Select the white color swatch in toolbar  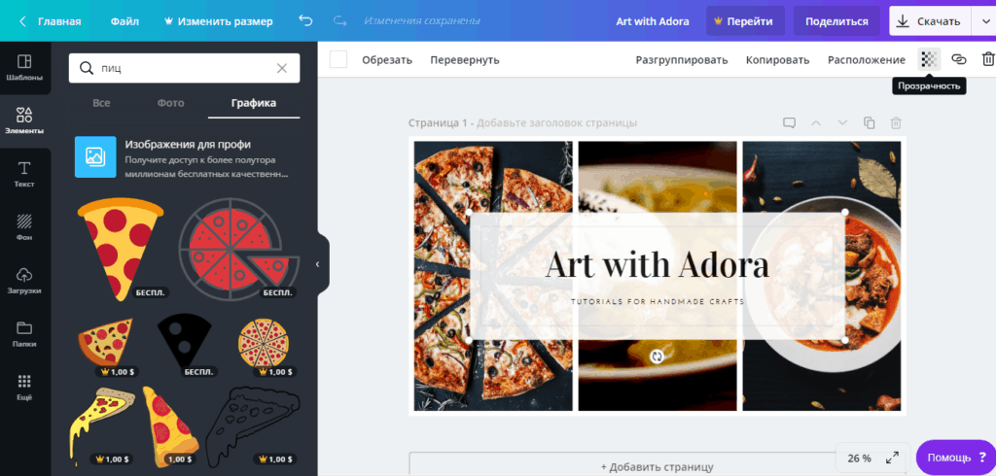338,59
